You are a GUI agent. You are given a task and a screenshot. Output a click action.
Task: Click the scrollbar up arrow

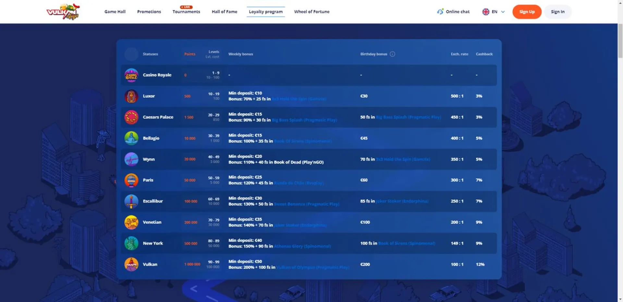(620, 3)
